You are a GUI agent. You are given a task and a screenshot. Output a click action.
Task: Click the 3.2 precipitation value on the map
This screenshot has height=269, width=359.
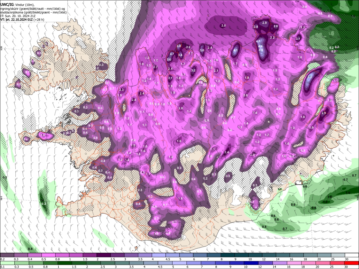[193, 71]
